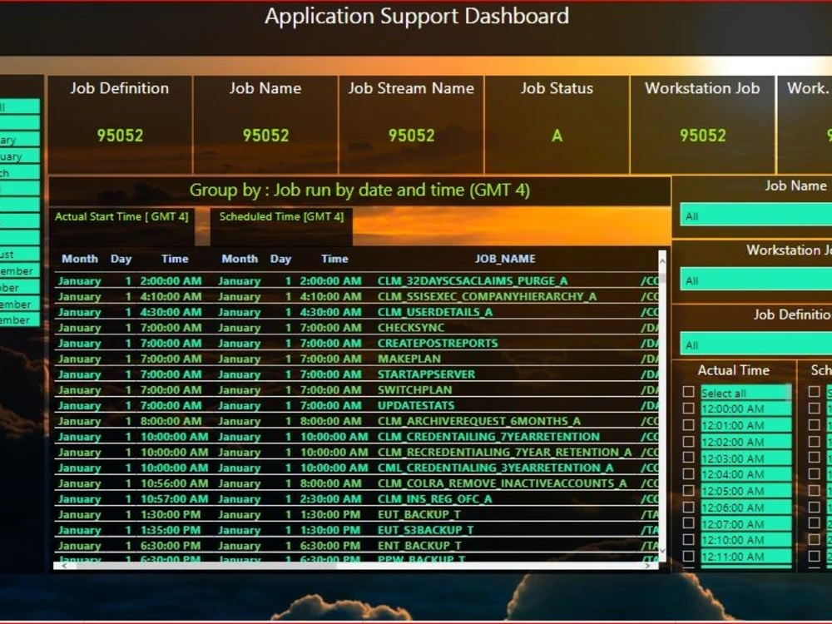Select the 'uary' February month slicer button

click(x=20, y=156)
